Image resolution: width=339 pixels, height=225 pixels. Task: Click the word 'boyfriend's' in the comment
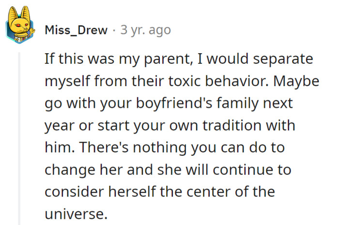tap(174, 104)
